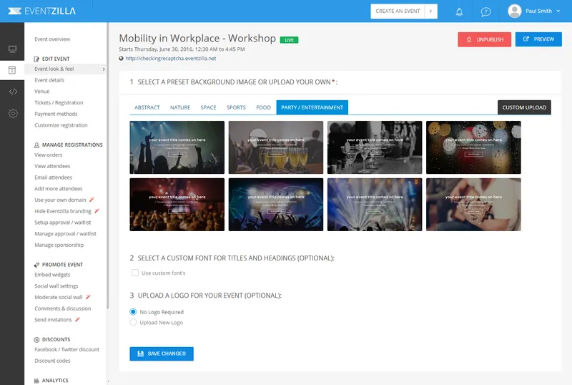
Task: Open Tickets / Registration in sidebar
Action: click(59, 102)
